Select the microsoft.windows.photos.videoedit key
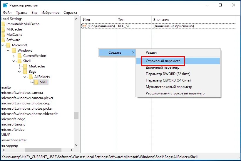Screen dimensions: 241x161 point(29,114)
